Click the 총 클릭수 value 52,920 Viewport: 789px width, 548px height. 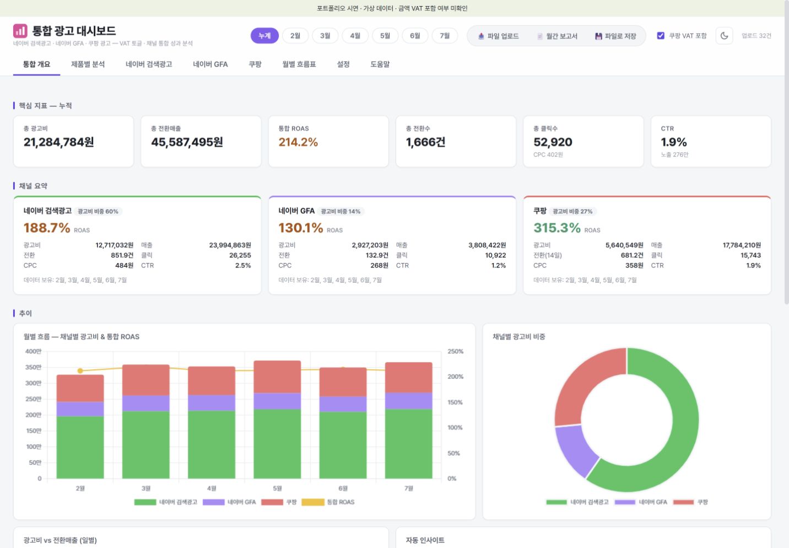click(553, 142)
